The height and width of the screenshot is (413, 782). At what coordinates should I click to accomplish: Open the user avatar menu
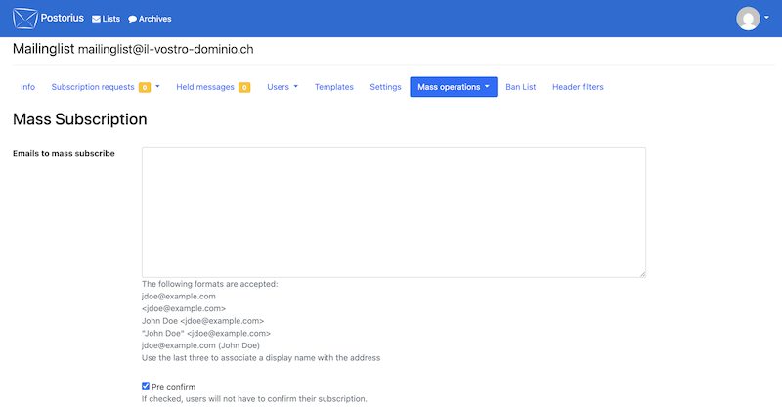pos(748,19)
